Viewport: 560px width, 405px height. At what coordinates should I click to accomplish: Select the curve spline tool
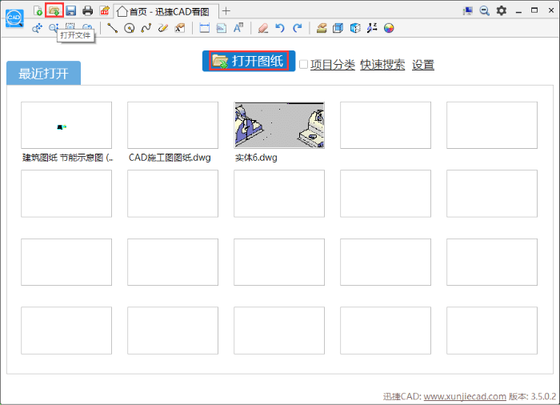(x=146, y=28)
